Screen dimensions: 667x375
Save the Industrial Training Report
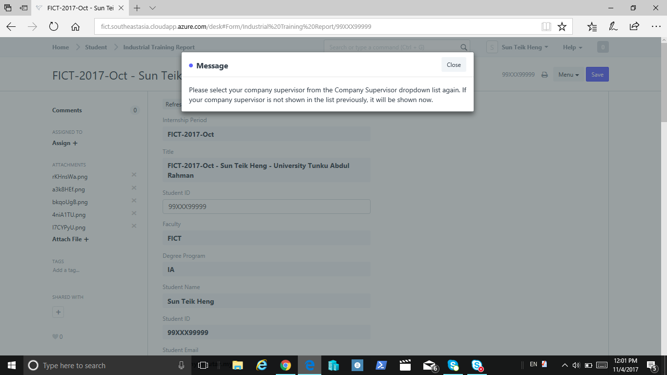click(x=597, y=75)
